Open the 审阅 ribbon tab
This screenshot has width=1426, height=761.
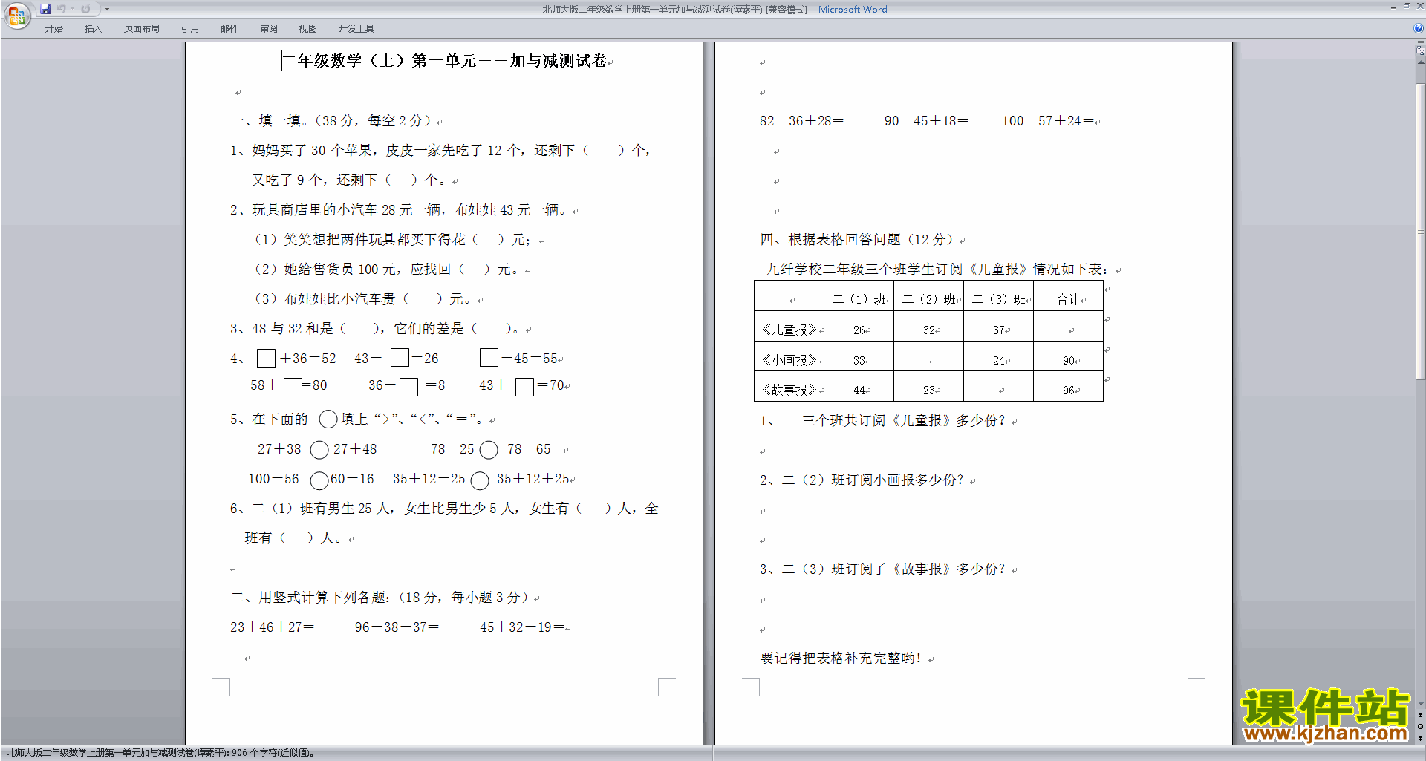269,28
